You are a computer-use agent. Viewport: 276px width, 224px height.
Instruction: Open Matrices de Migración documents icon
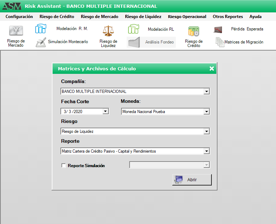tap(220, 42)
